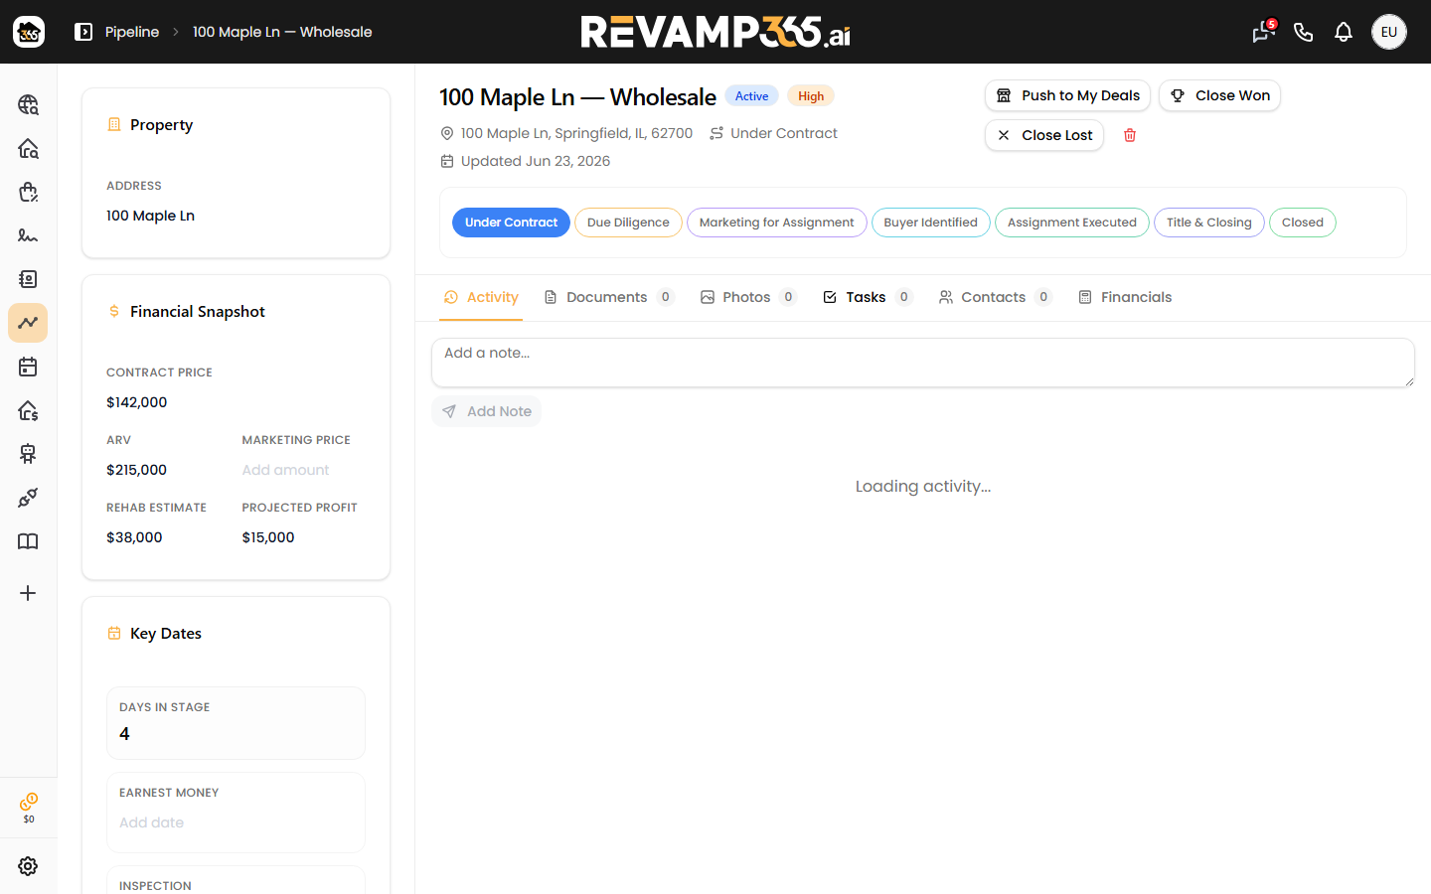Open the credits coin icon showing $0
The width and height of the screenshot is (1431, 894).
coord(29,808)
